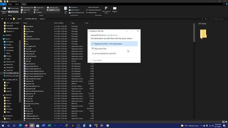Select Downloads in navigation pane
The width and height of the screenshot is (228, 128).
[10, 50]
